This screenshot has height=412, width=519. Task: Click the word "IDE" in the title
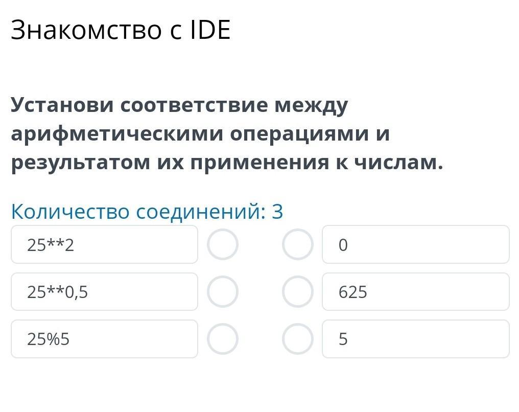(210, 31)
